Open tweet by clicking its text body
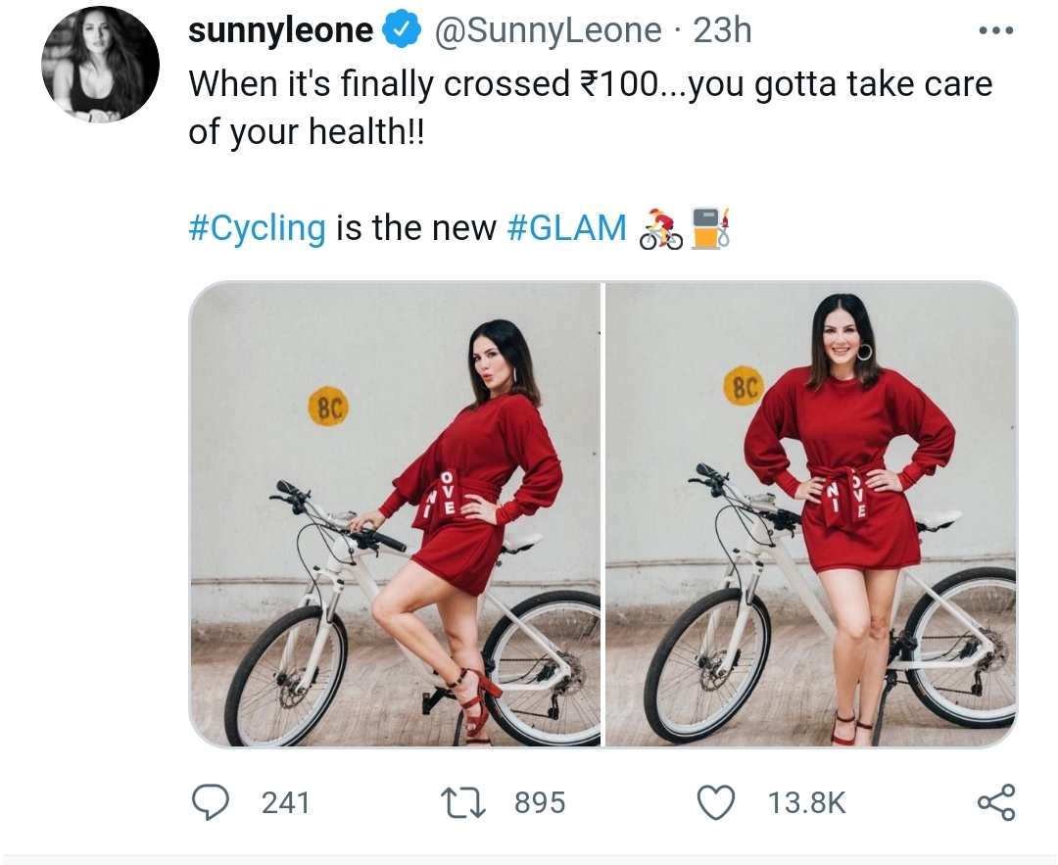Screen dimensions: 1058x865 (591, 108)
